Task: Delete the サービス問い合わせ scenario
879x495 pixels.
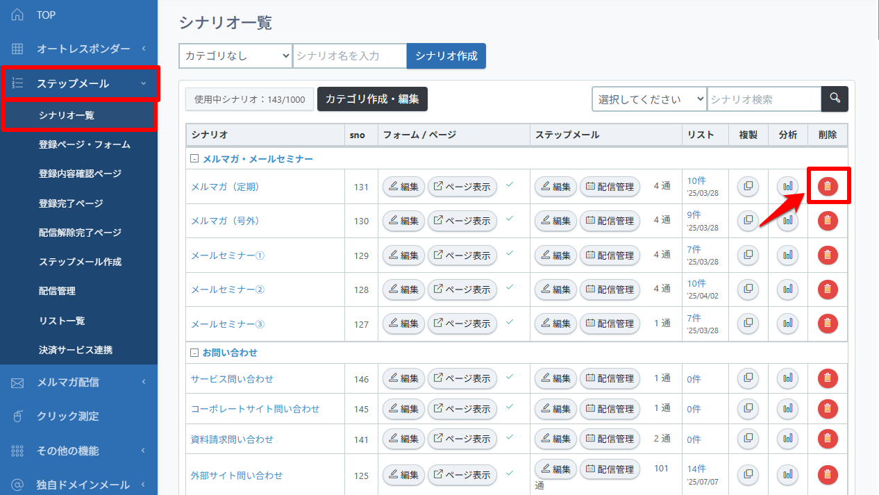Action: (827, 378)
